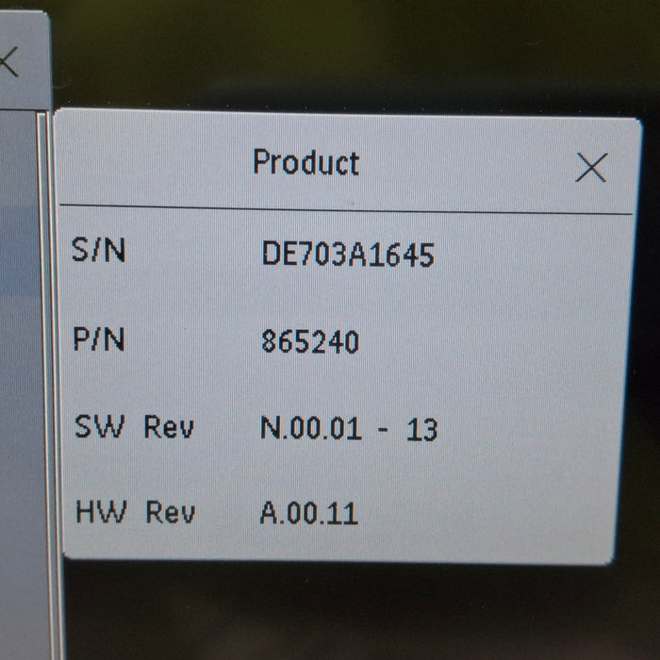Click the Product dialog title
The width and height of the screenshot is (660, 660).
point(305,163)
